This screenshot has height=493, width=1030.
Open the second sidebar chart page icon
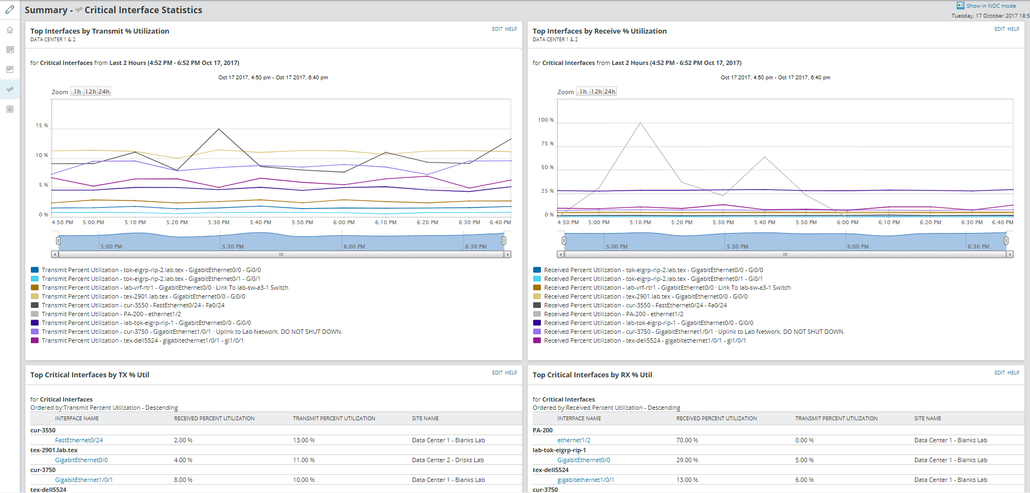tap(10, 50)
